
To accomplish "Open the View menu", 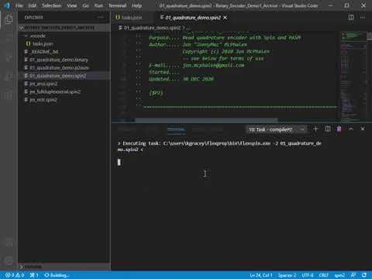I will tap(71, 5).
